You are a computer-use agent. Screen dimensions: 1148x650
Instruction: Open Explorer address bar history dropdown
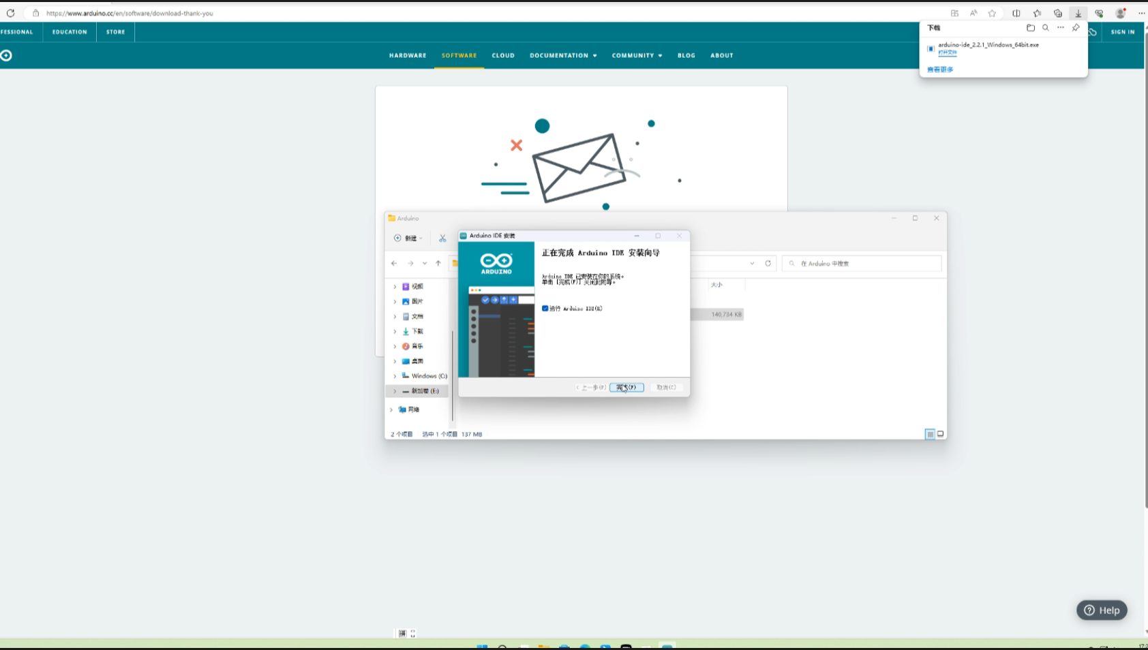pyautogui.click(x=752, y=264)
